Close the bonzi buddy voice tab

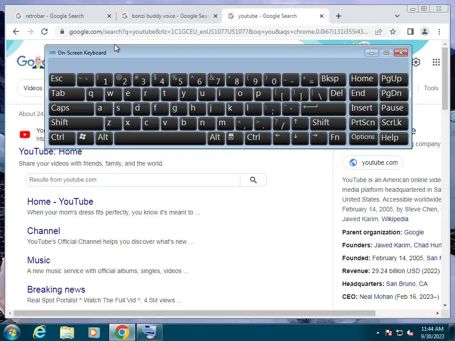[216, 16]
